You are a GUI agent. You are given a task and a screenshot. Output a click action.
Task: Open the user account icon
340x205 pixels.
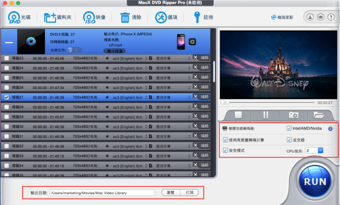310,17
